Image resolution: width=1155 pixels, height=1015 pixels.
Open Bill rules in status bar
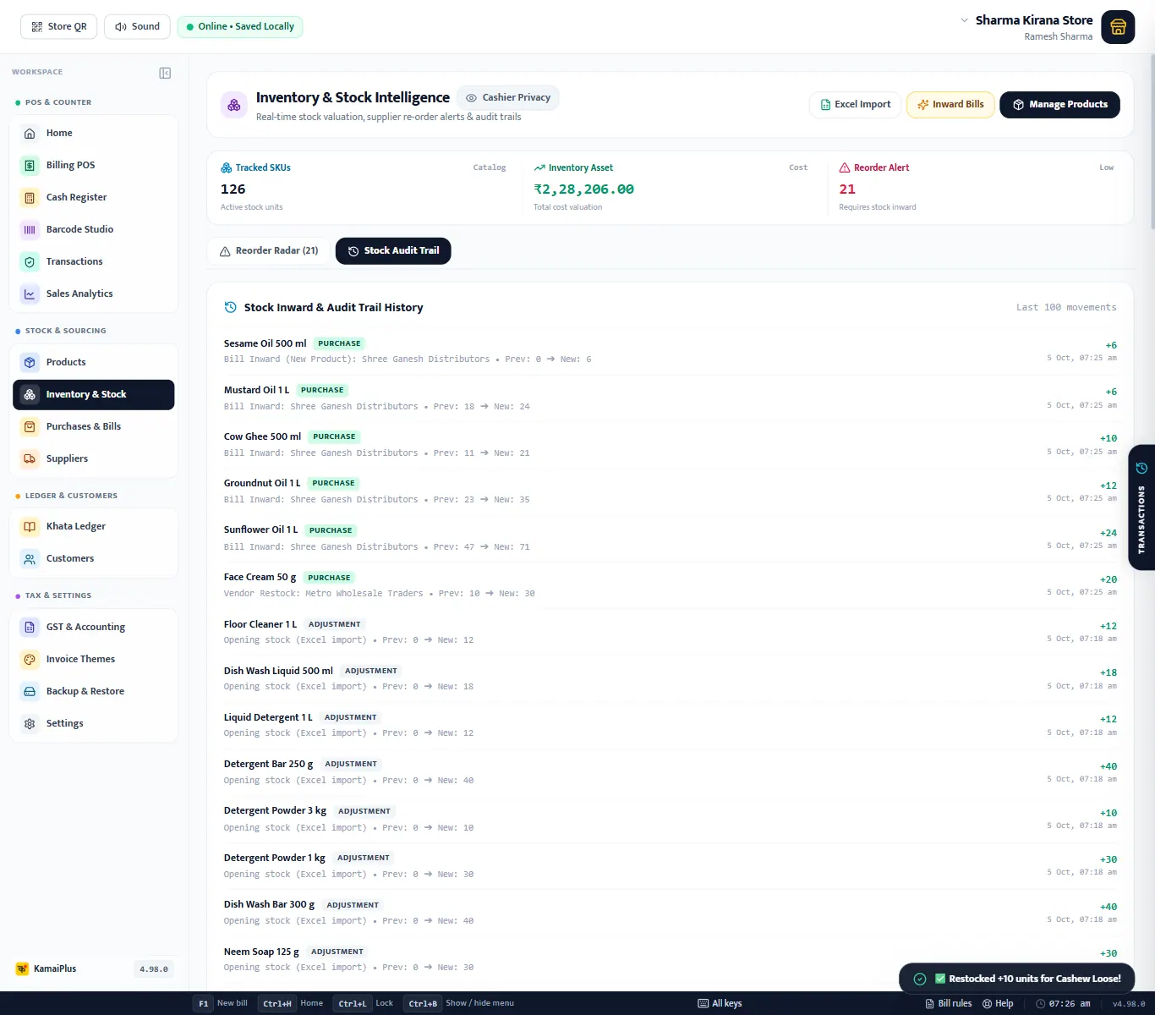(948, 1004)
